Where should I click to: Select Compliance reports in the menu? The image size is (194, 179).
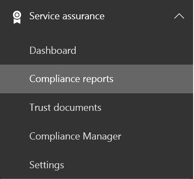click(x=96, y=79)
